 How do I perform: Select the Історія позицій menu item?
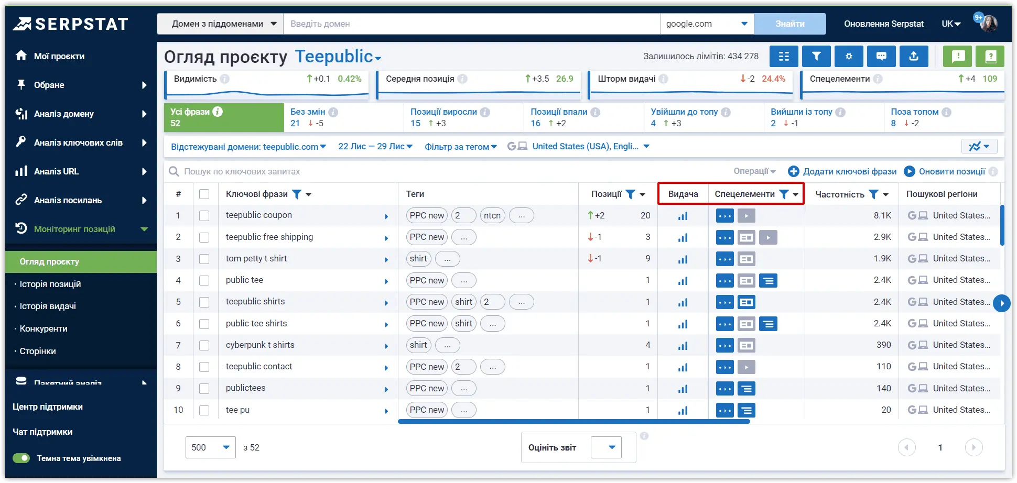(50, 284)
